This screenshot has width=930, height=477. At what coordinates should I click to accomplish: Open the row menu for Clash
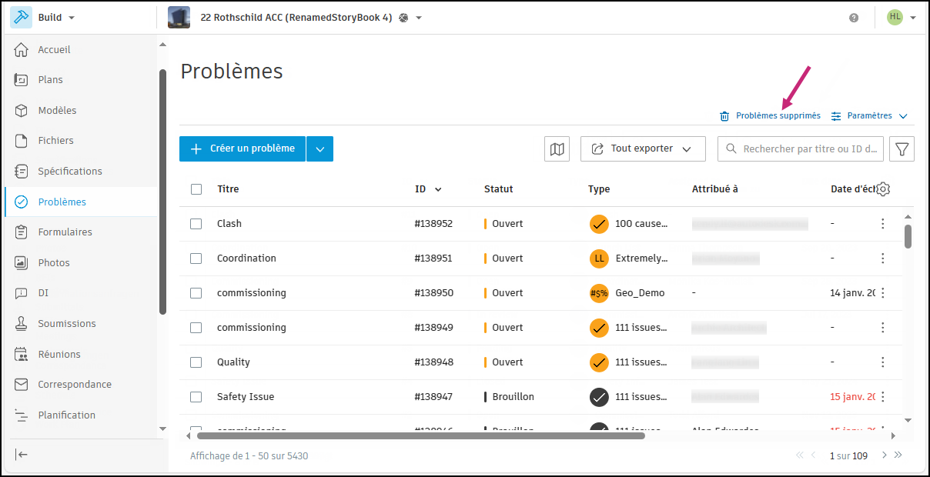point(882,224)
